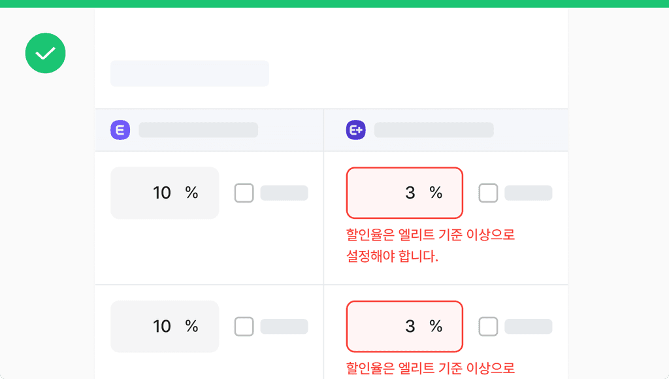Screen dimensions: 669x379
Task: Select the second-row red 3 % discount field
Action: tap(404, 326)
